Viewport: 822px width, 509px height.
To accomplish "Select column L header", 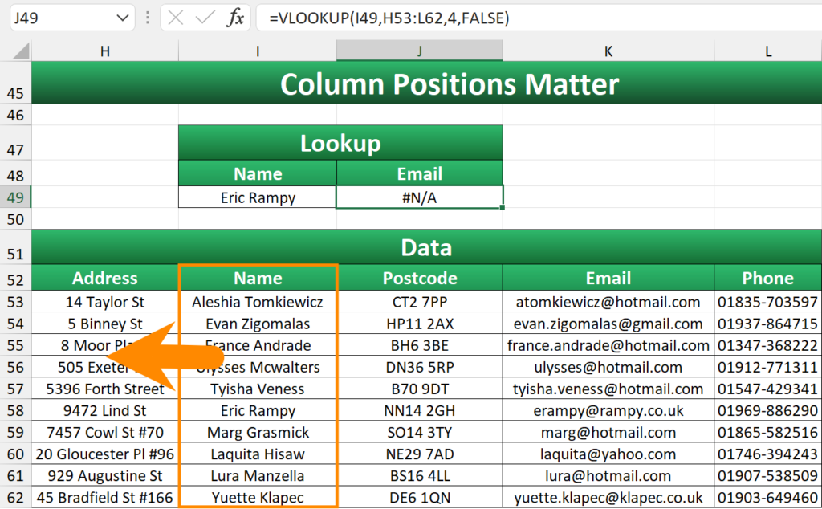I will (767, 51).
